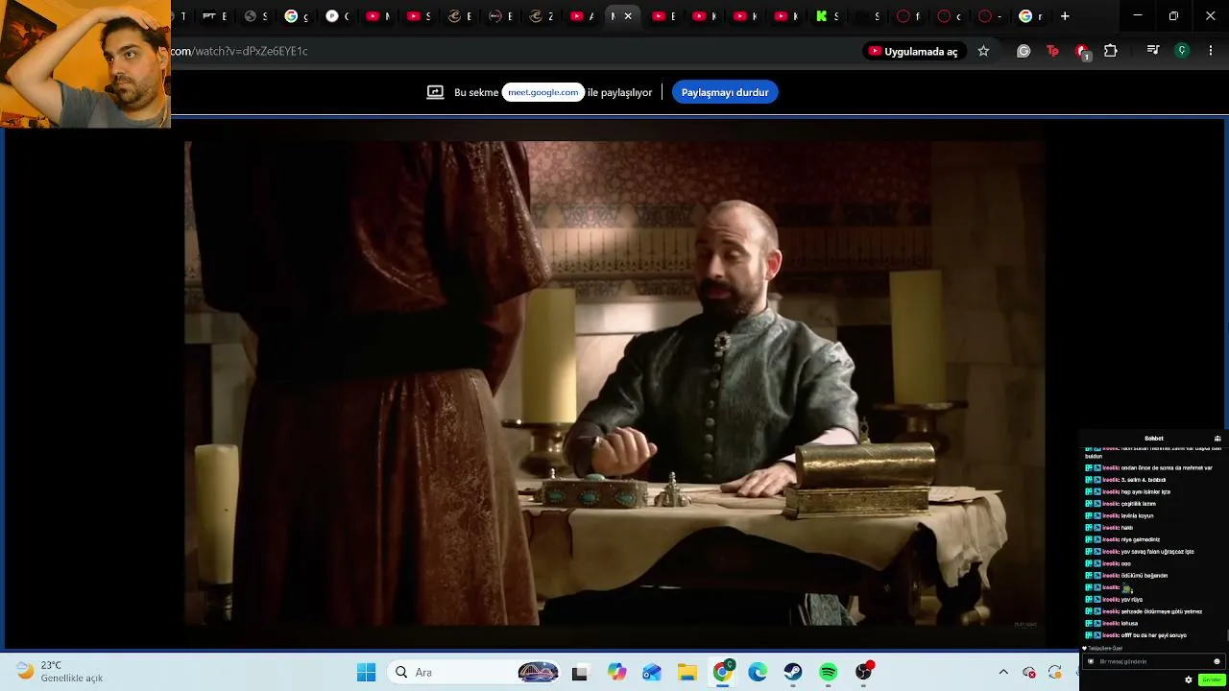Switch to Chrome on the taskbar
This screenshot has height=691, width=1229.
[x=722, y=673]
